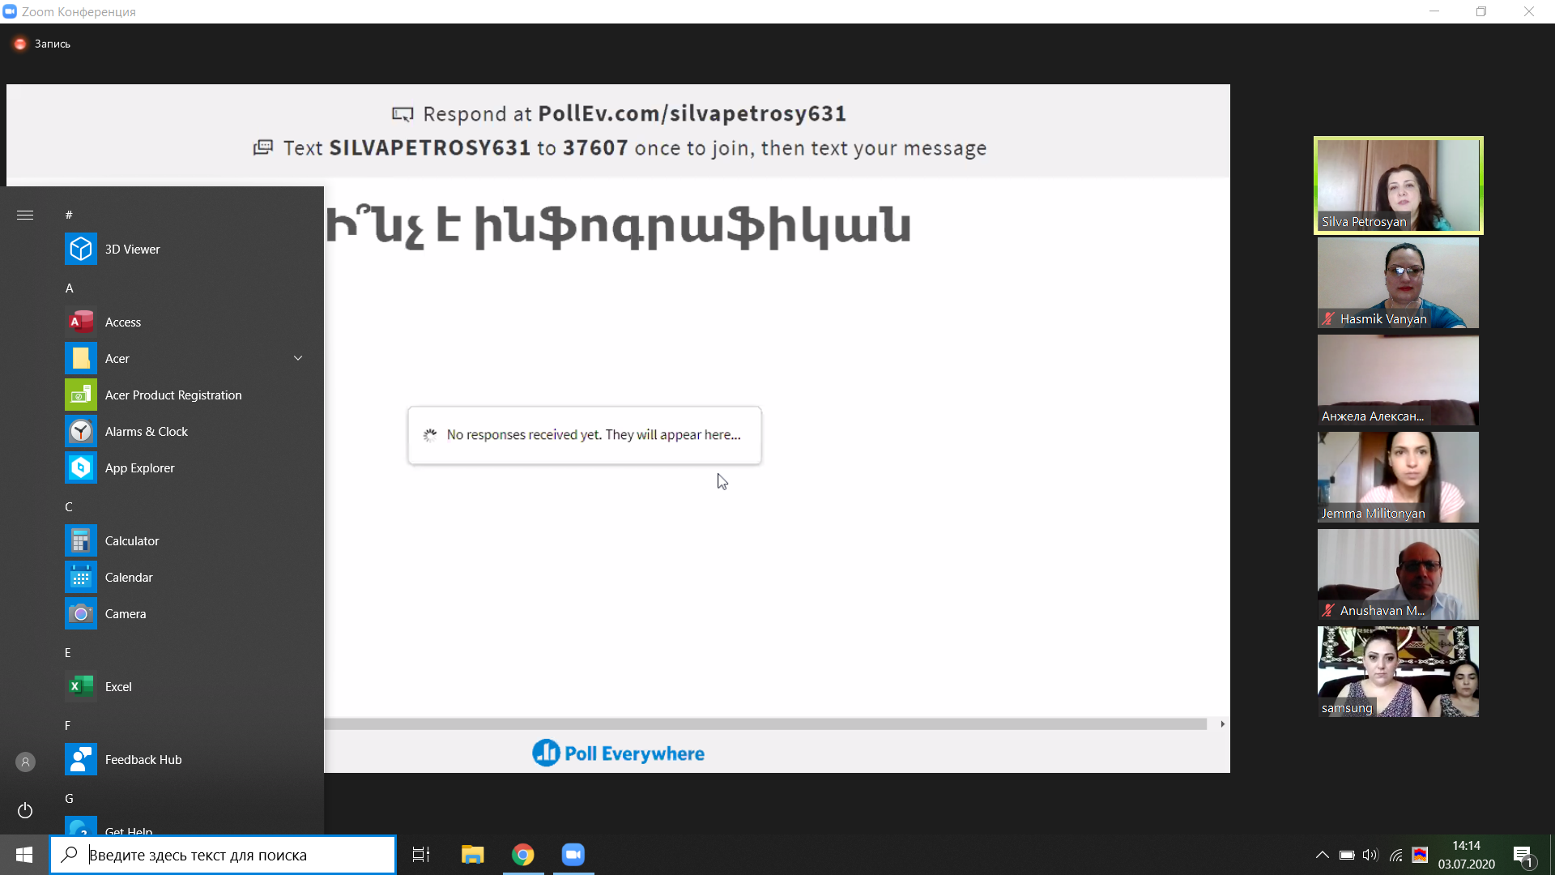Jump to letter G section header
Image resolution: width=1555 pixels, height=875 pixels.
point(69,798)
